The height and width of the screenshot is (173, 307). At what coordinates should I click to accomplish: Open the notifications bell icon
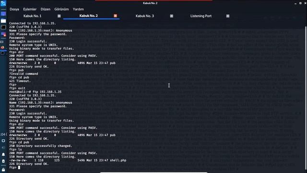point(3,154)
